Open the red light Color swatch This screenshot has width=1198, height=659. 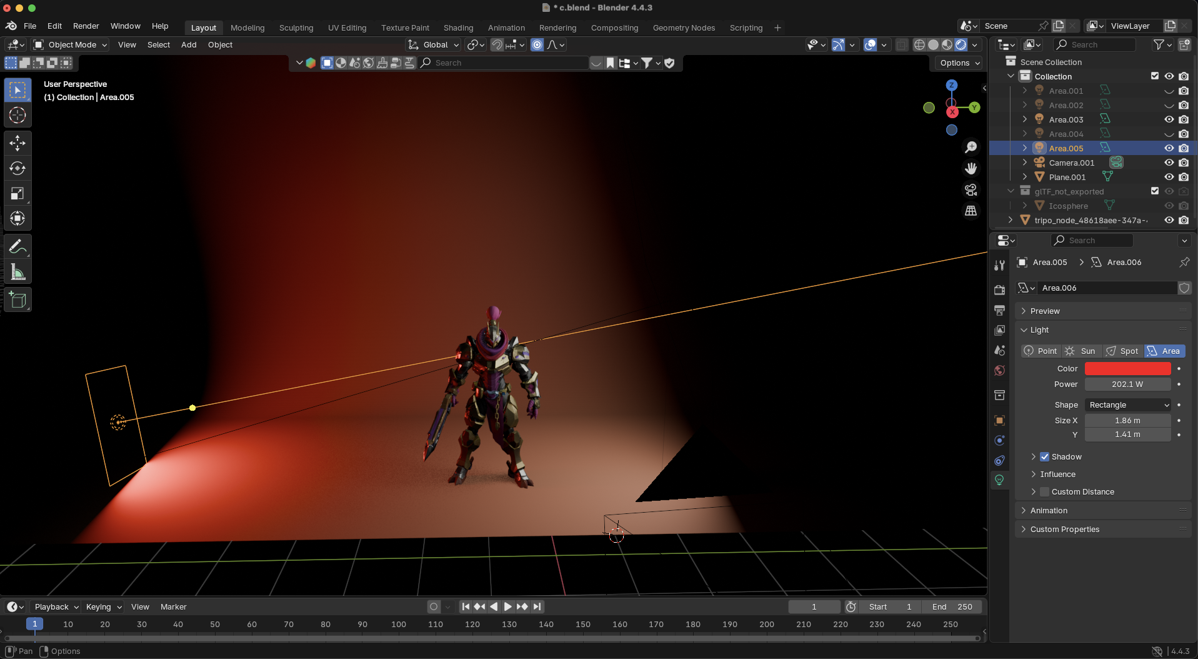tap(1128, 369)
